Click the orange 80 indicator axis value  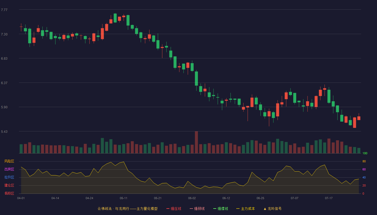[x=364, y=161]
